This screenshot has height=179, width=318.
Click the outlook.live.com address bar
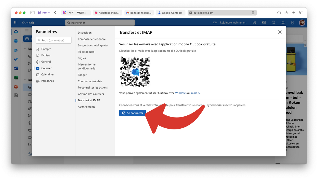[x=222, y=13]
